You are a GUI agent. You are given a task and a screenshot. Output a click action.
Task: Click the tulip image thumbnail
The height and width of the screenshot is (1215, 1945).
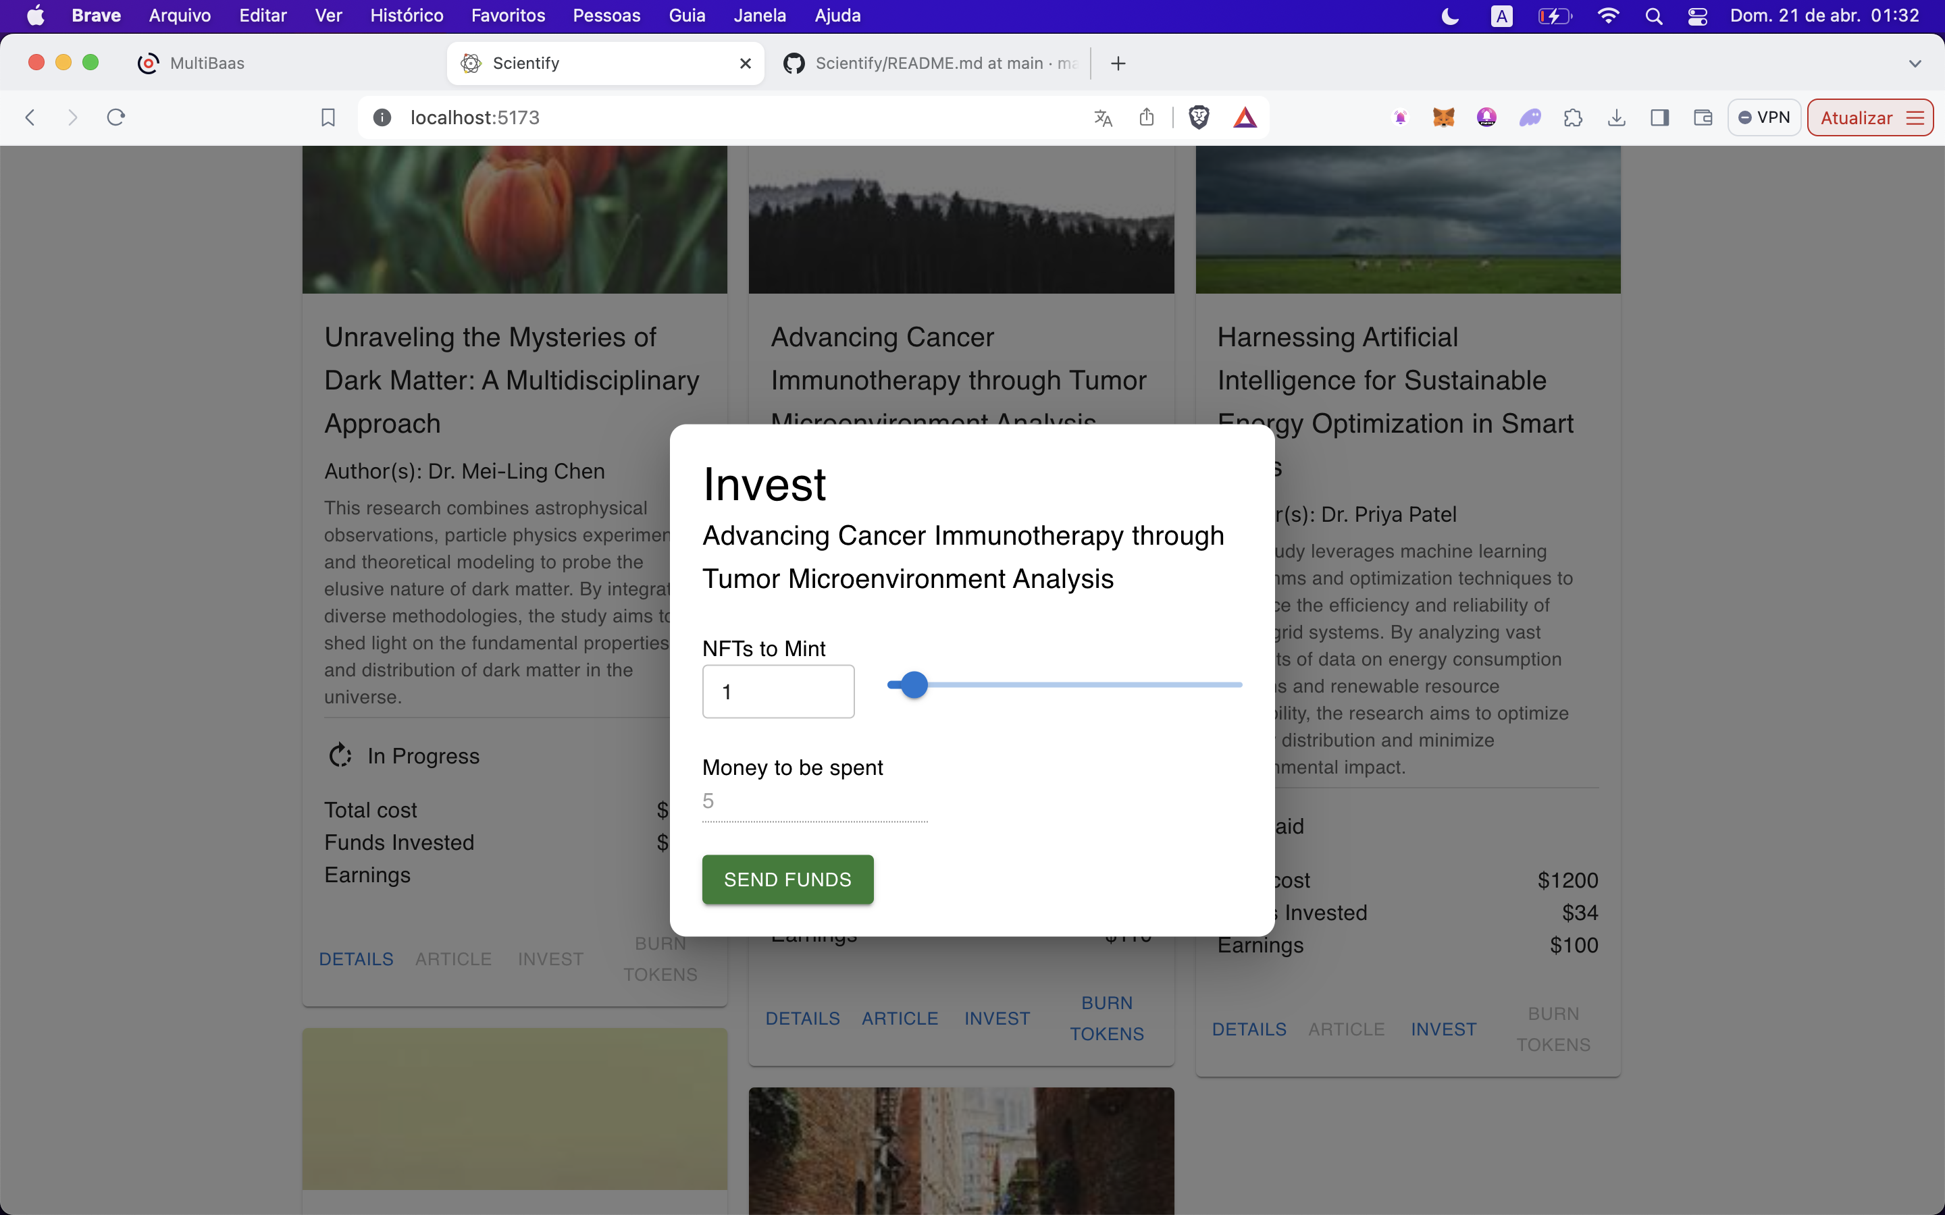[515, 219]
